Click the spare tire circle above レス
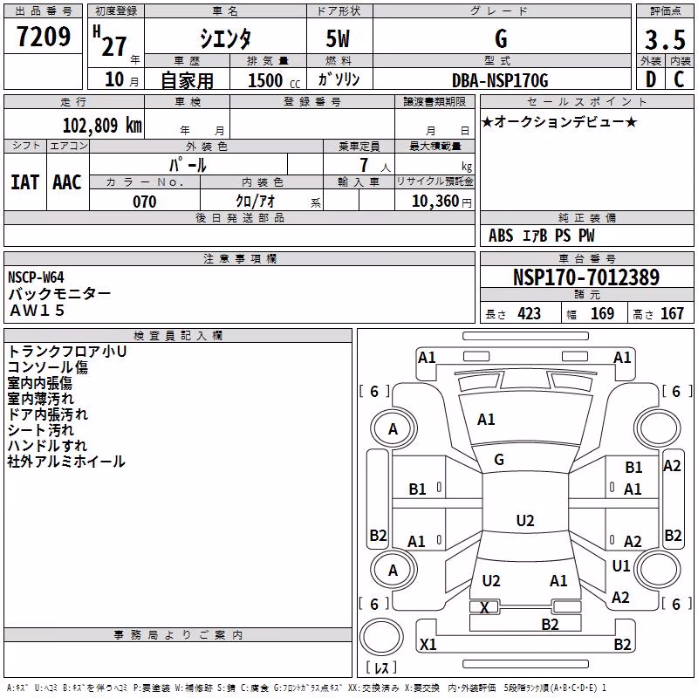This screenshot has height=698, width=698. tap(381, 637)
